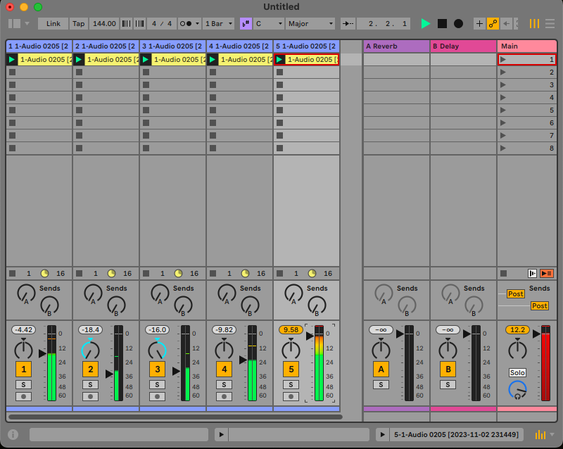
Task: Select the A Reverb return track header
Action: pyautogui.click(x=396, y=46)
